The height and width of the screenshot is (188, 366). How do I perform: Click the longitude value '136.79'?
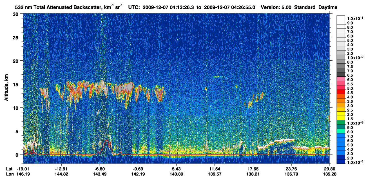pos(291,174)
